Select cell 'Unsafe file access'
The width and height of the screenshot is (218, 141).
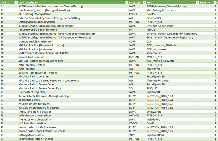tap(73, 100)
